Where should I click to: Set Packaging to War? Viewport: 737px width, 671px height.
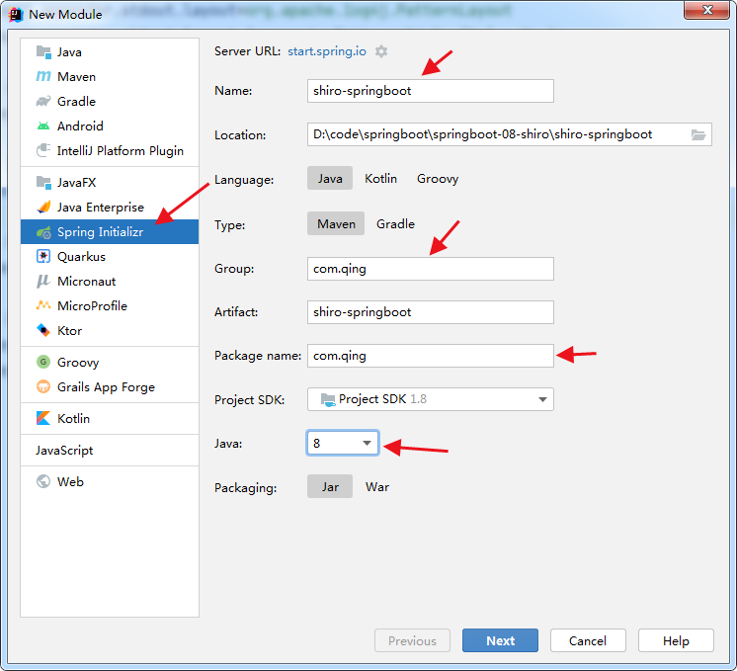(377, 486)
